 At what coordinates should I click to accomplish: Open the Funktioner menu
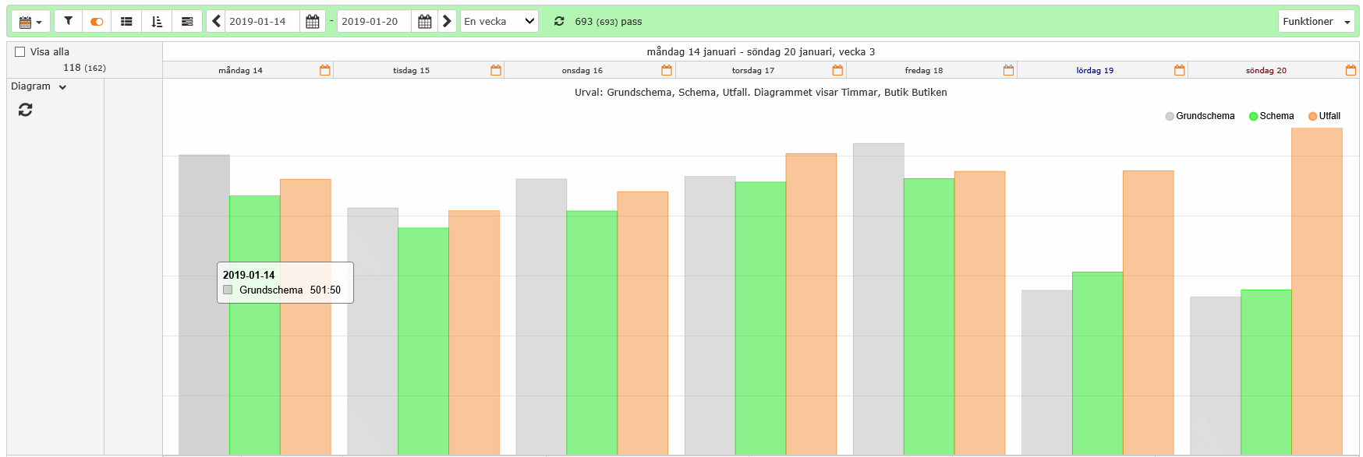(1316, 21)
